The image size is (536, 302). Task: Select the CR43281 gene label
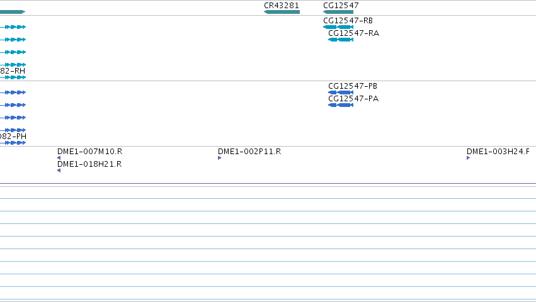[x=282, y=6]
